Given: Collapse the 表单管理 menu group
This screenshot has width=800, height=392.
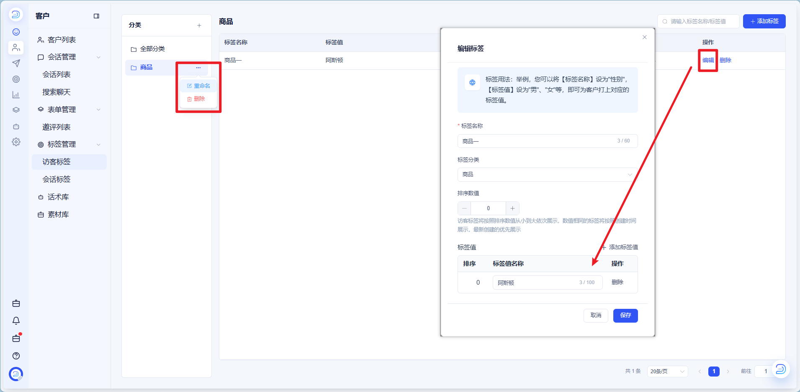Looking at the screenshot, I should click(99, 109).
